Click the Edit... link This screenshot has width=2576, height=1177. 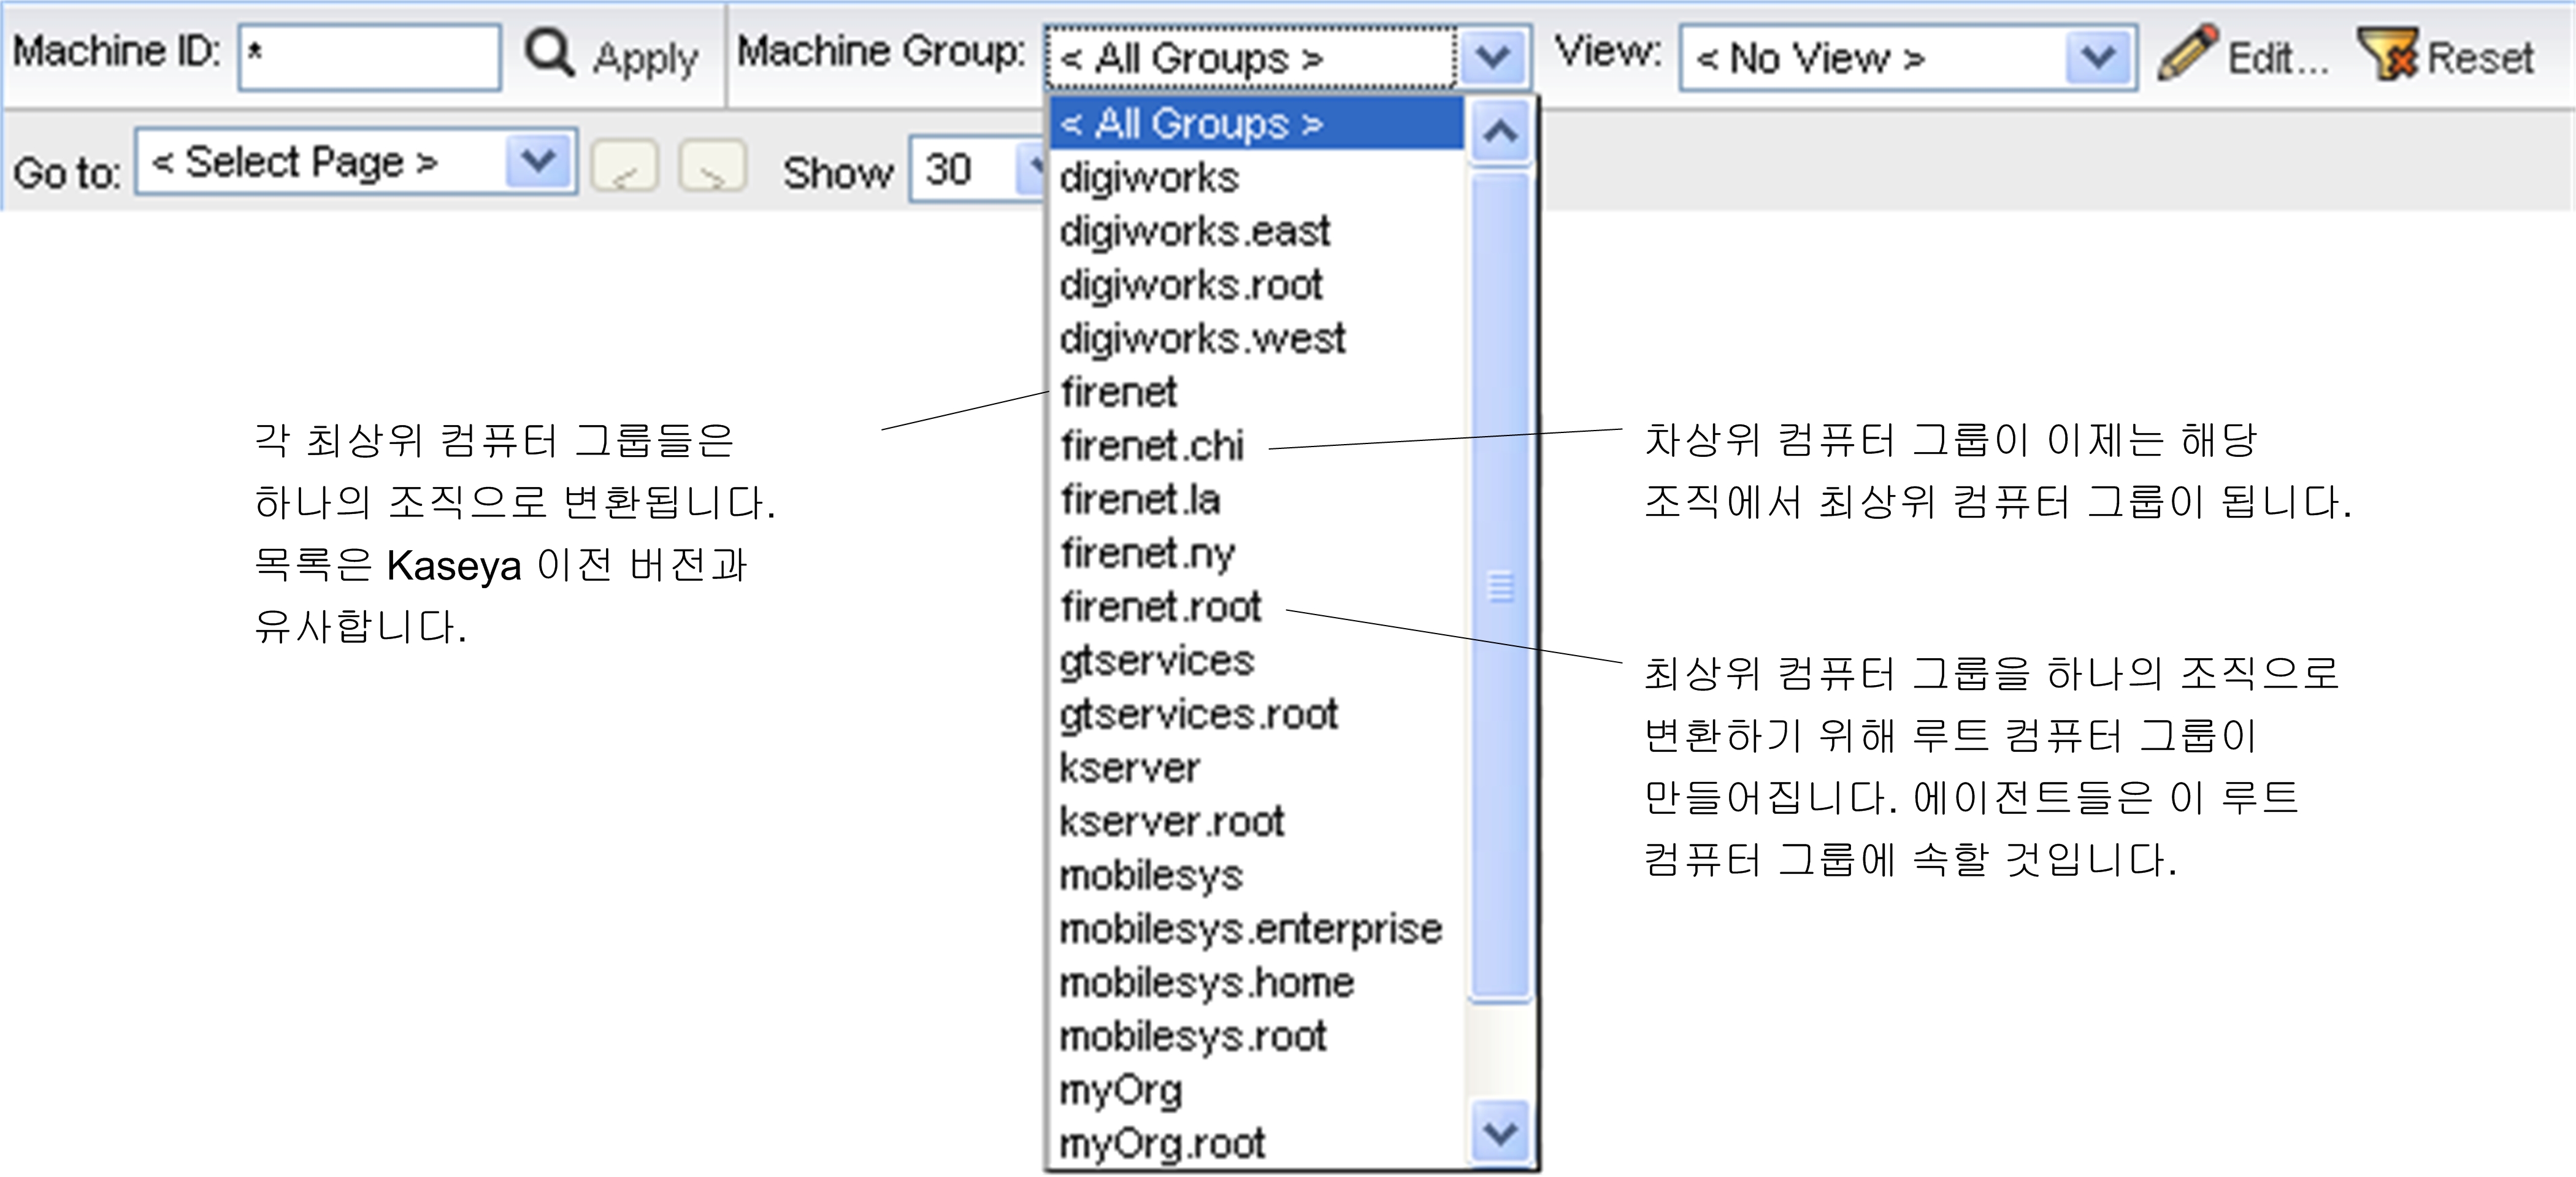coord(2278,58)
